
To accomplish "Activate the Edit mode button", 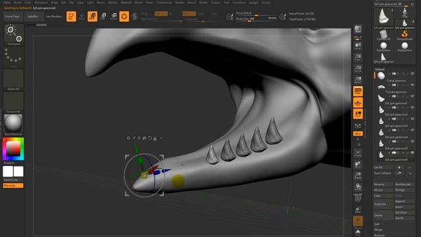I will pos(71,16).
